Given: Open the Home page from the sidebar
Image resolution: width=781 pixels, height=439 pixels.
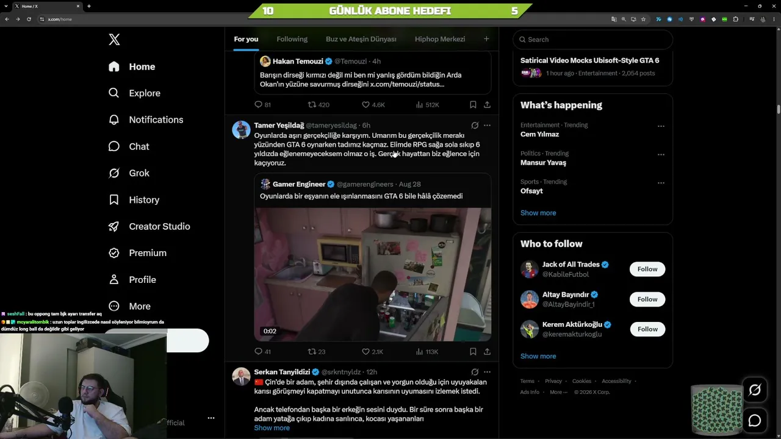Looking at the screenshot, I should [132, 66].
